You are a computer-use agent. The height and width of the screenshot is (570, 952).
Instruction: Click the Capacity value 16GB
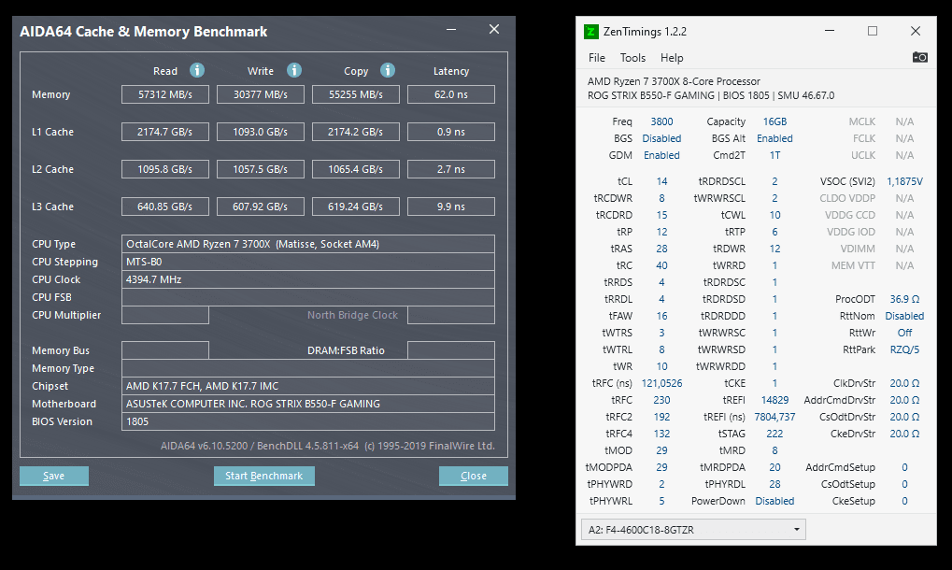click(x=774, y=121)
